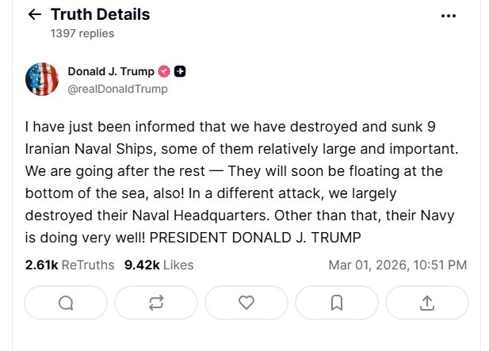Viewport: 489px width, 351px height.
Task: Show the 2.61k ReTruths list
Action: pos(70,265)
